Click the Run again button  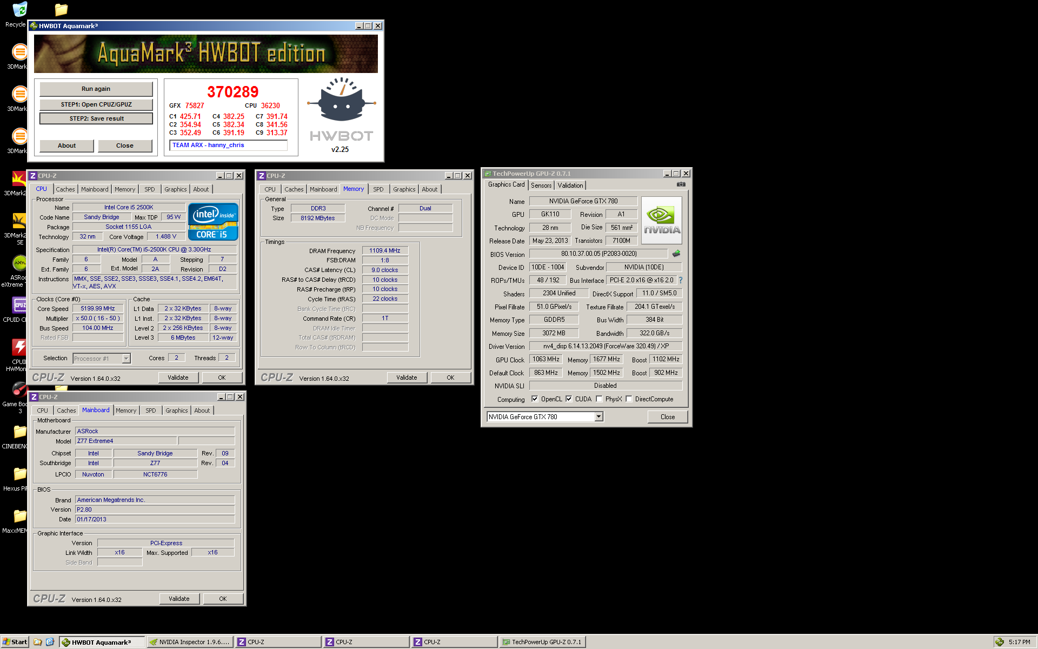pyautogui.click(x=96, y=89)
